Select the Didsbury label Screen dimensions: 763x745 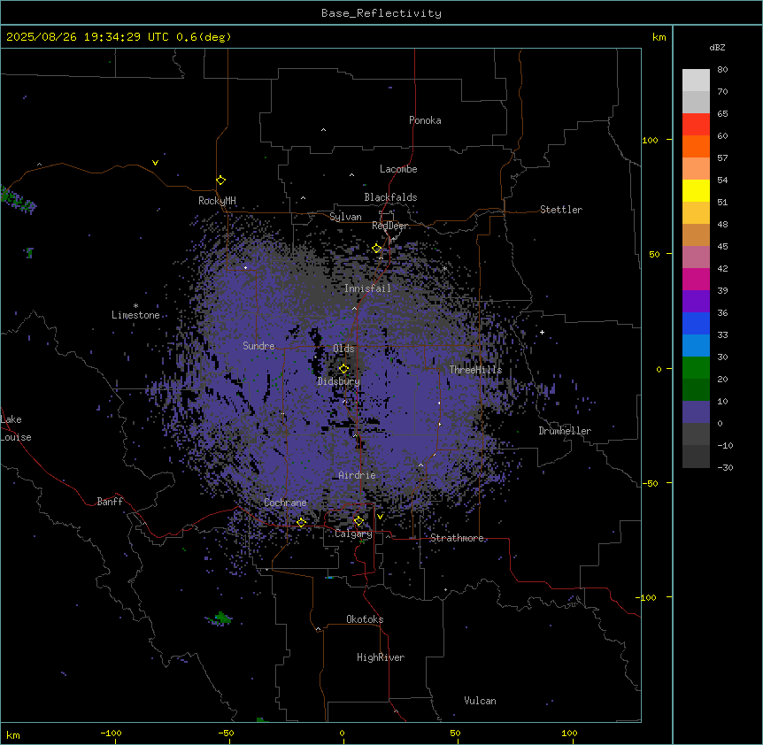[339, 381]
